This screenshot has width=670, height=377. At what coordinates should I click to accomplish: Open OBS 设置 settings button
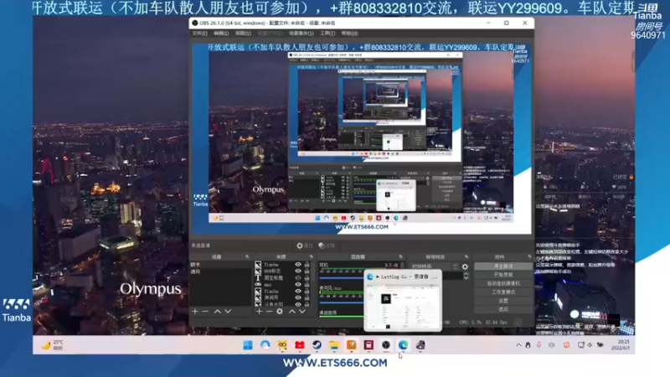click(503, 301)
